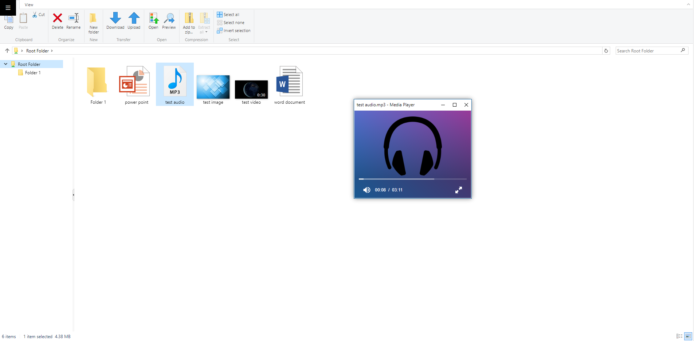Switch to details list view
This screenshot has width=694, height=341.
click(x=679, y=336)
